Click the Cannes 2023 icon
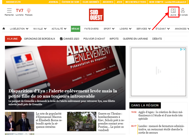189x137 pixels. tap(61, 39)
